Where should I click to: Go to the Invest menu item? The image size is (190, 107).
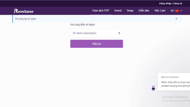click(118, 11)
